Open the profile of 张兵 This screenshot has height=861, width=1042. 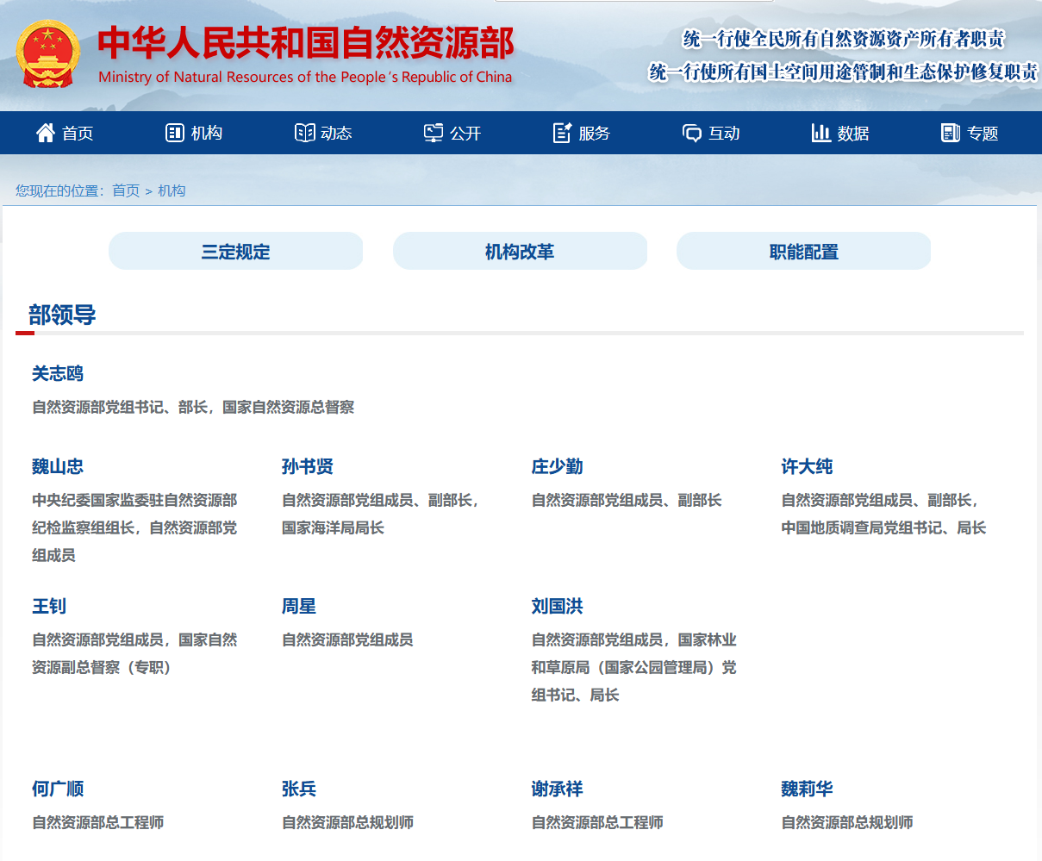299,789
